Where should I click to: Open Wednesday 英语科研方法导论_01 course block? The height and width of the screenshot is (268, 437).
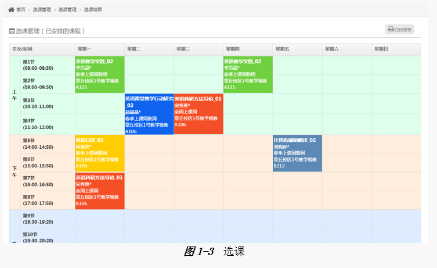click(198, 114)
